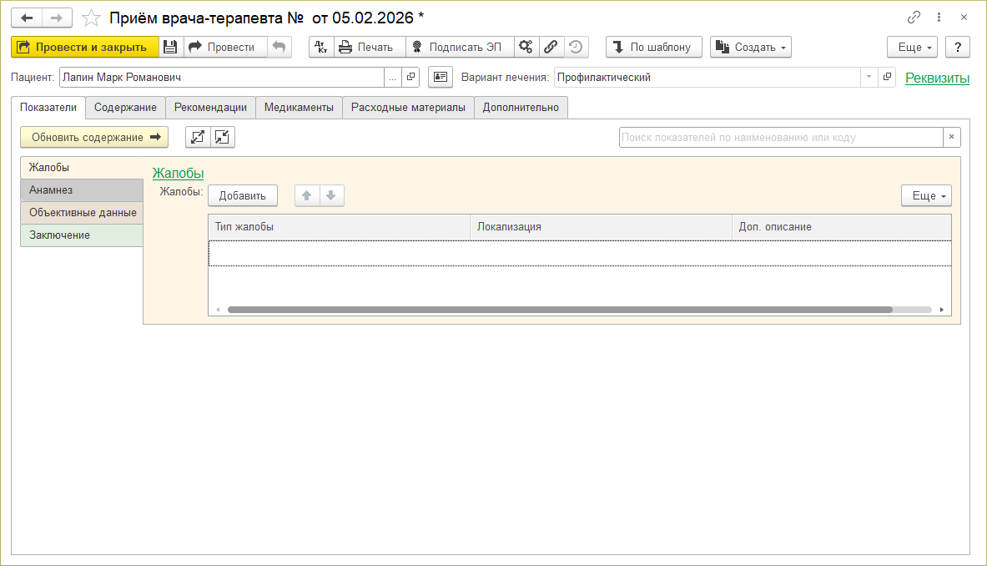Click the Провести и закрыть button

click(84, 48)
